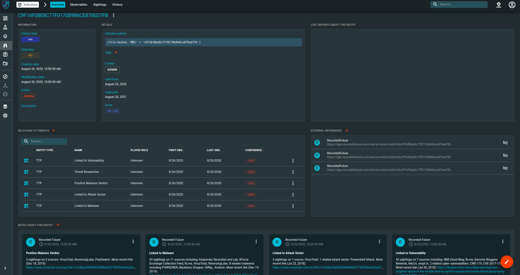Switch to the Observables tab
520x275 pixels.
(x=79, y=5)
